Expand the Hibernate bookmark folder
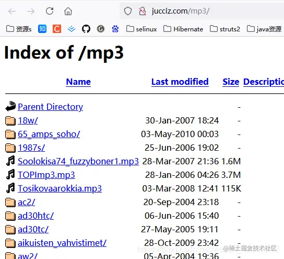 click(x=183, y=29)
